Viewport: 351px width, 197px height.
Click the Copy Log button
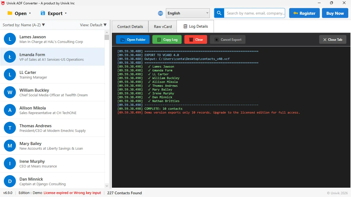click(x=167, y=39)
